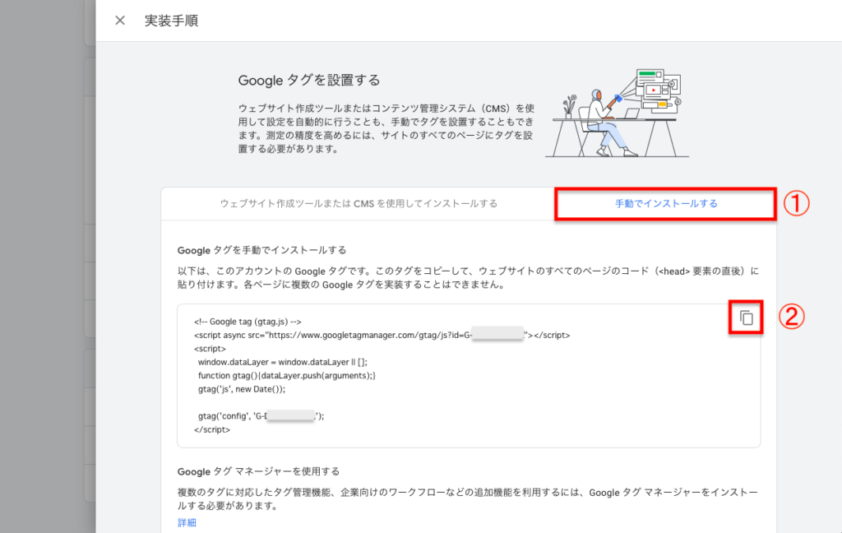Click the '<!-- Google tag (gtag.js) -->' comment line
The height and width of the screenshot is (533, 842).
click(248, 322)
